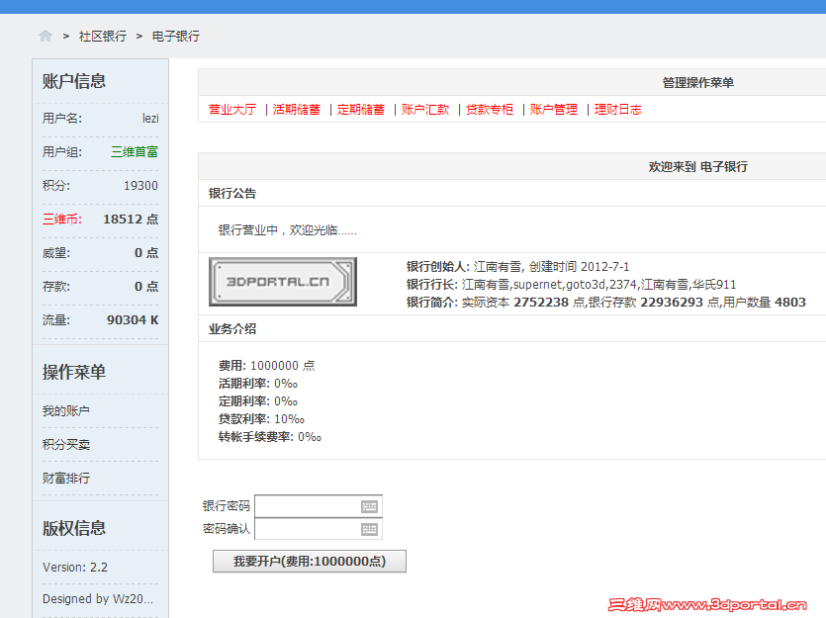826x618 pixels.
Task: Click the 定期利率: 0‰ line
Action: coord(258,401)
